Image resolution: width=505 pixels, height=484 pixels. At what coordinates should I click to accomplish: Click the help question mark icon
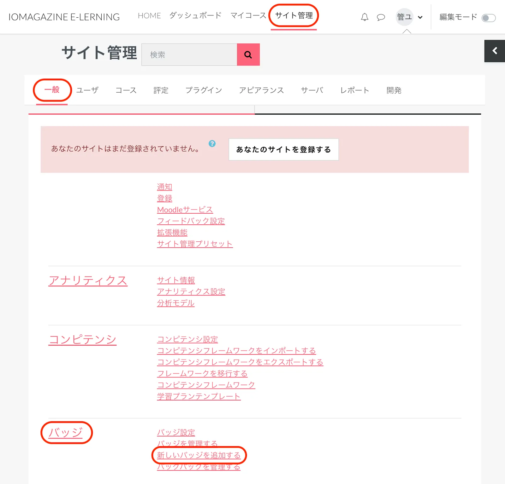(x=212, y=144)
